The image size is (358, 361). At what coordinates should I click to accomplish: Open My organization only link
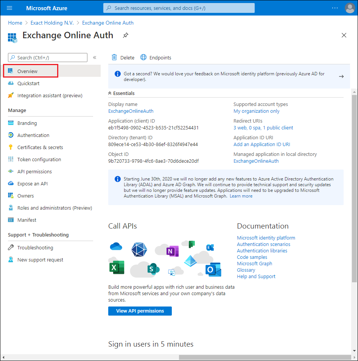pyautogui.click(x=256, y=111)
